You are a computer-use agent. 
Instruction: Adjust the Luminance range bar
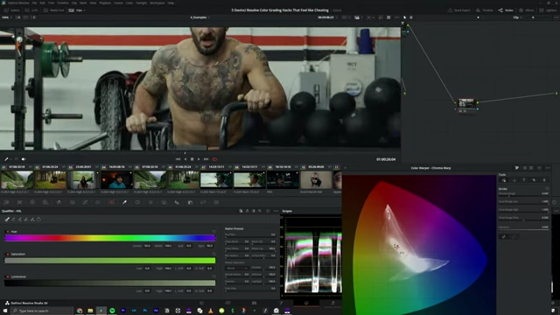click(x=110, y=283)
